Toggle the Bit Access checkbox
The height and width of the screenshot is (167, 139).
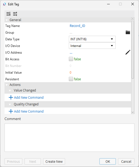click(x=71, y=59)
